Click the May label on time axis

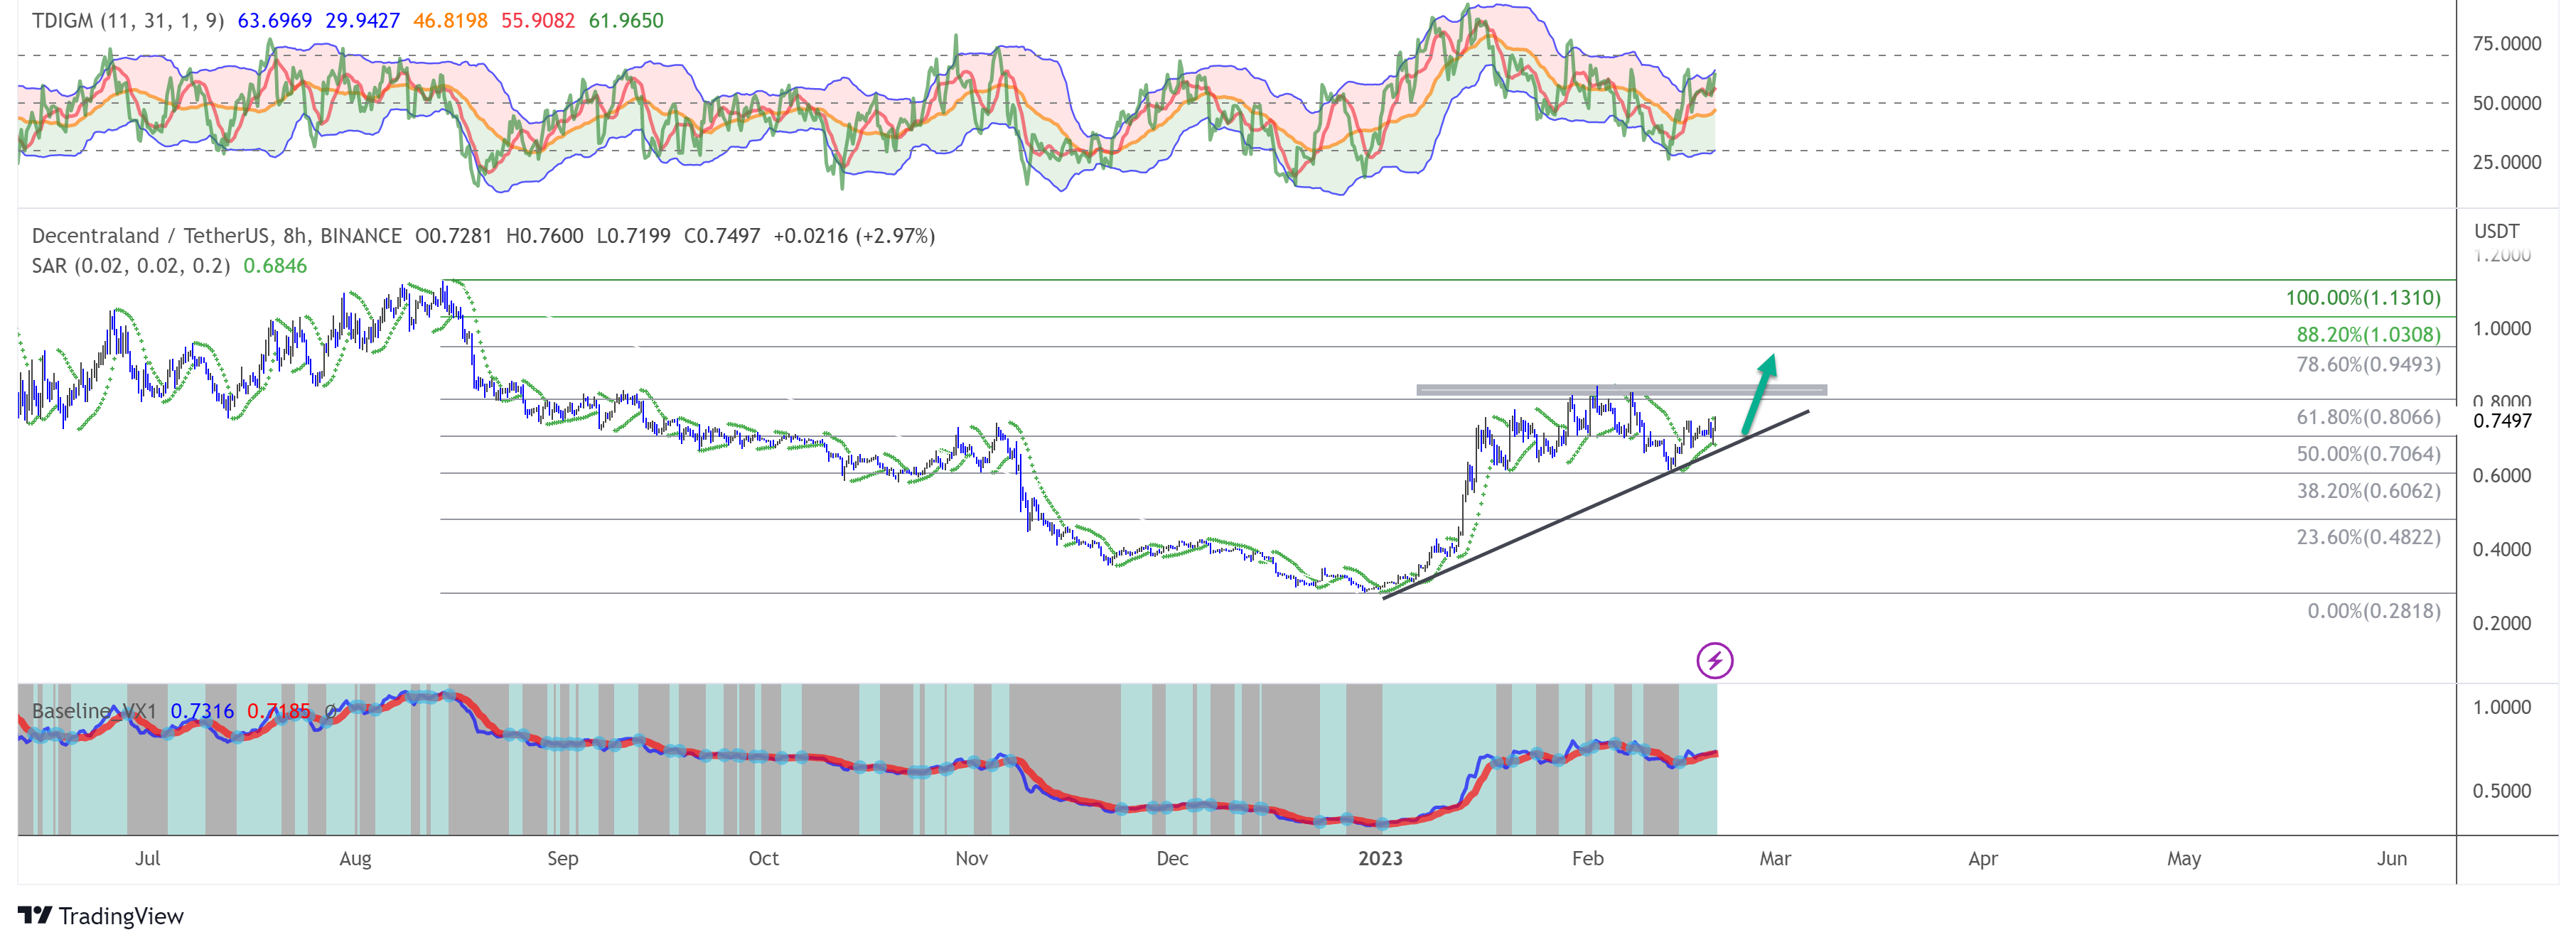point(2184,859)
